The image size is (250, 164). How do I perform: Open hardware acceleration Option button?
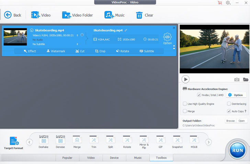pyautogui.click(x=236, y=95)
